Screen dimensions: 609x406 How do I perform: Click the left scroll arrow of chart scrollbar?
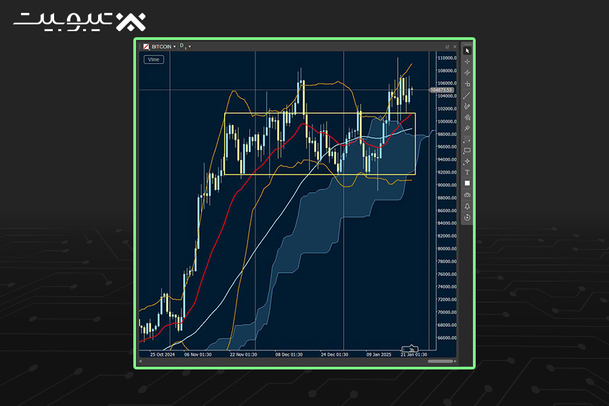pos(141,361)
